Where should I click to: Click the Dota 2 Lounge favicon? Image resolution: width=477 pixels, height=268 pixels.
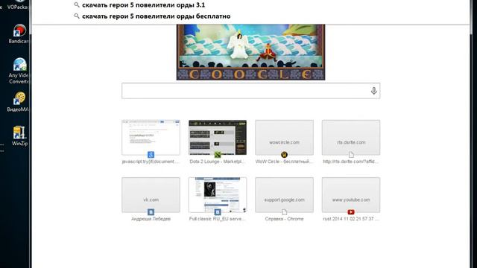click(218, 155)
